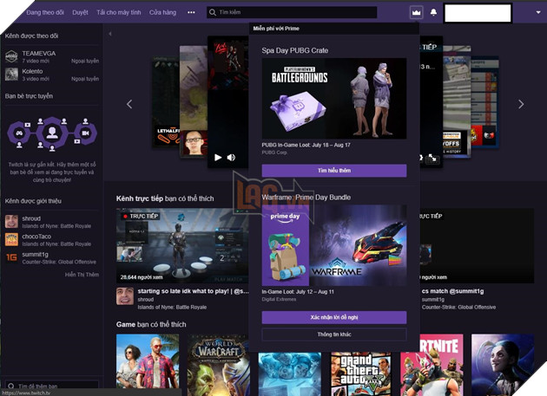Screen dimensions: 547x396
Task: Click the Tìm kiếm search field
Action: [x=292, y=12]
